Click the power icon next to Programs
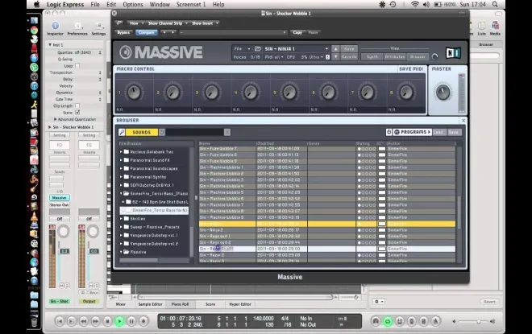The width and height of the screenshot is (532, 334). tap(389, 132)
